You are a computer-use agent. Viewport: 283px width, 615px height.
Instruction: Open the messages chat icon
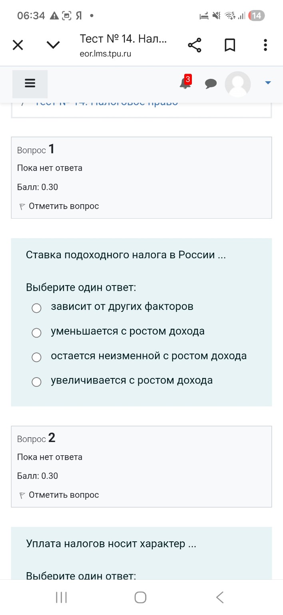211,84
